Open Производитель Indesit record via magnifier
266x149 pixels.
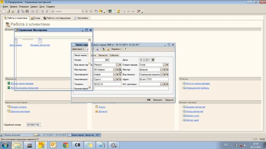point(120,74)
